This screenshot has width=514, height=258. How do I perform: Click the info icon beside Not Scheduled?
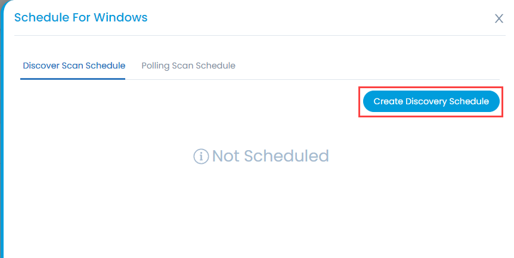pos(201,156)
